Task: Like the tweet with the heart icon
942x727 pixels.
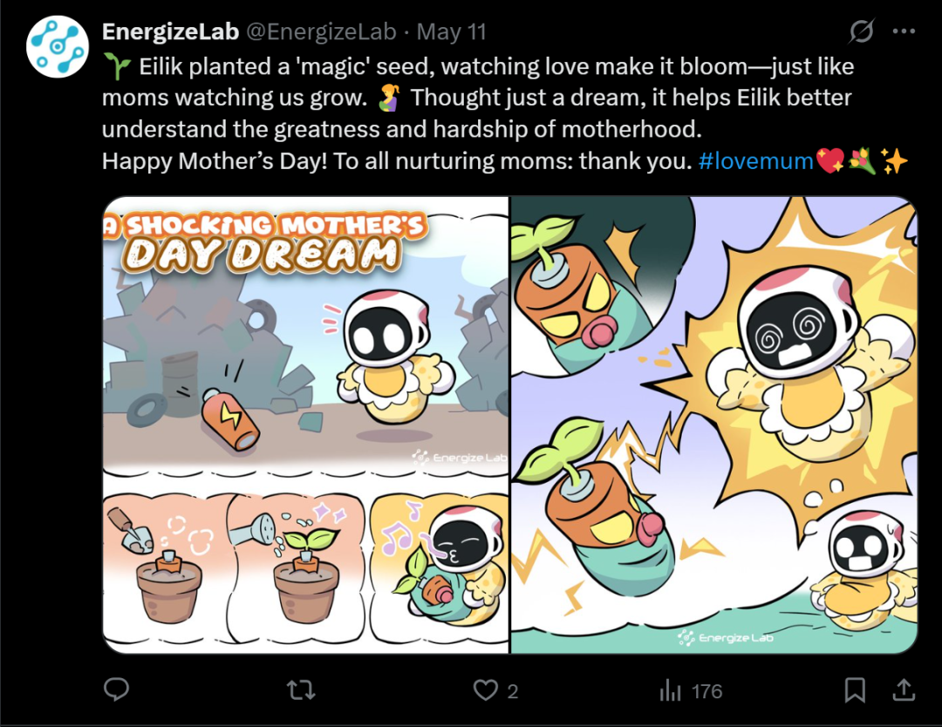Action: [x=486, y=690]
